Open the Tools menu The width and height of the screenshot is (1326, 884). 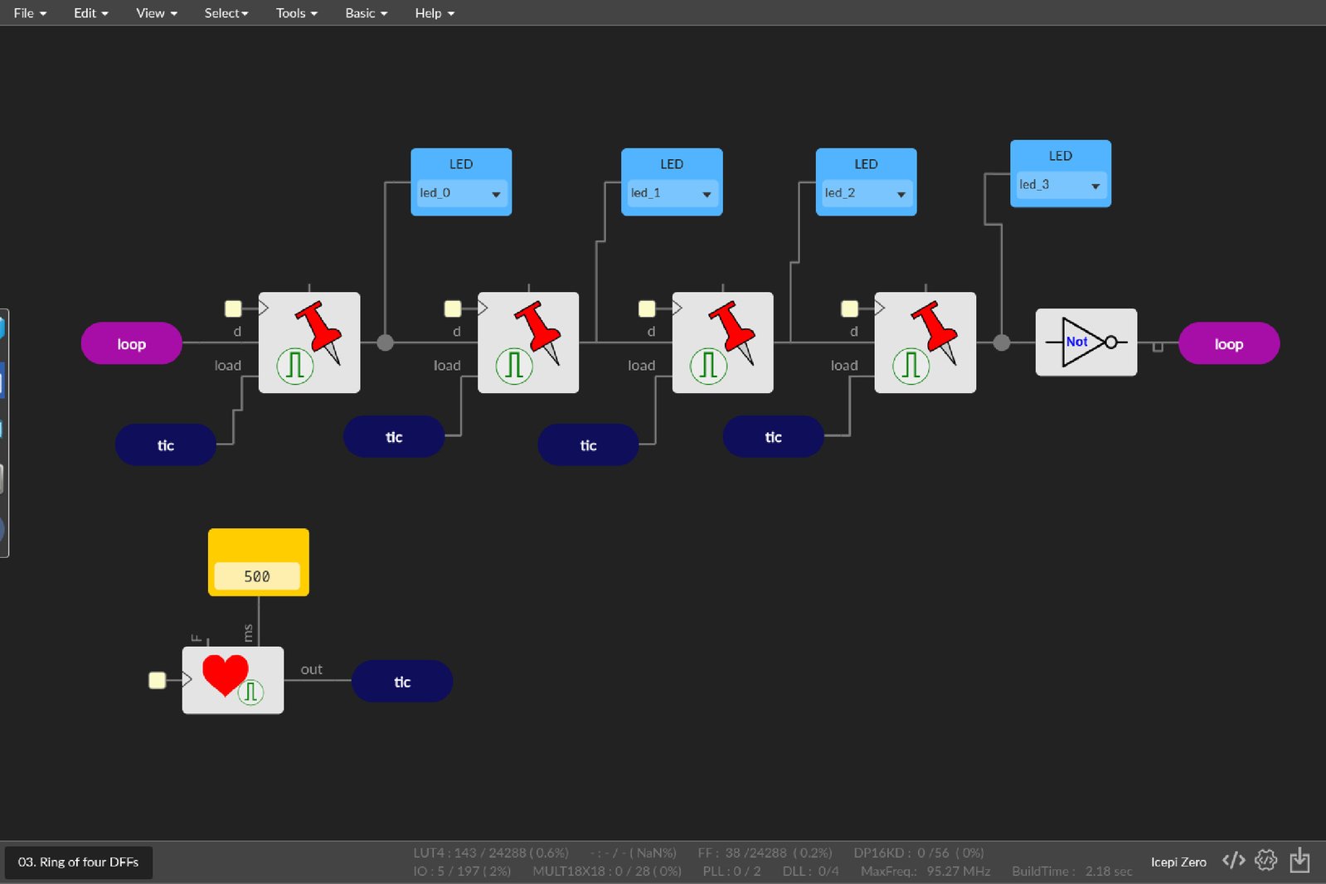pos(296,13)
